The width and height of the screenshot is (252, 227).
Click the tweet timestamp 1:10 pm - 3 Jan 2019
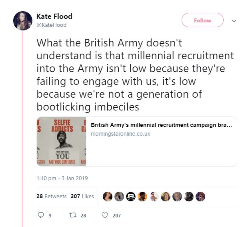(x=62, y=178)
